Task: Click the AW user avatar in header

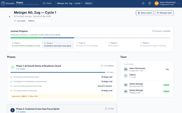Action: pyautogui.click(x=156, y=3)
